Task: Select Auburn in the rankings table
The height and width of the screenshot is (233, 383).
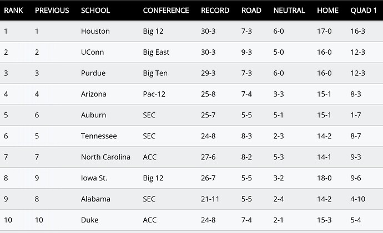Action: [x=94, y=115]
